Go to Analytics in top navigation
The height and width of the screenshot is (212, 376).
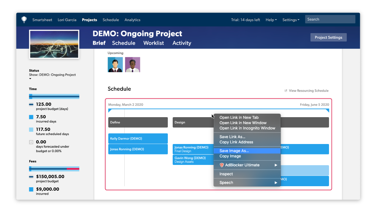point(132,20)
